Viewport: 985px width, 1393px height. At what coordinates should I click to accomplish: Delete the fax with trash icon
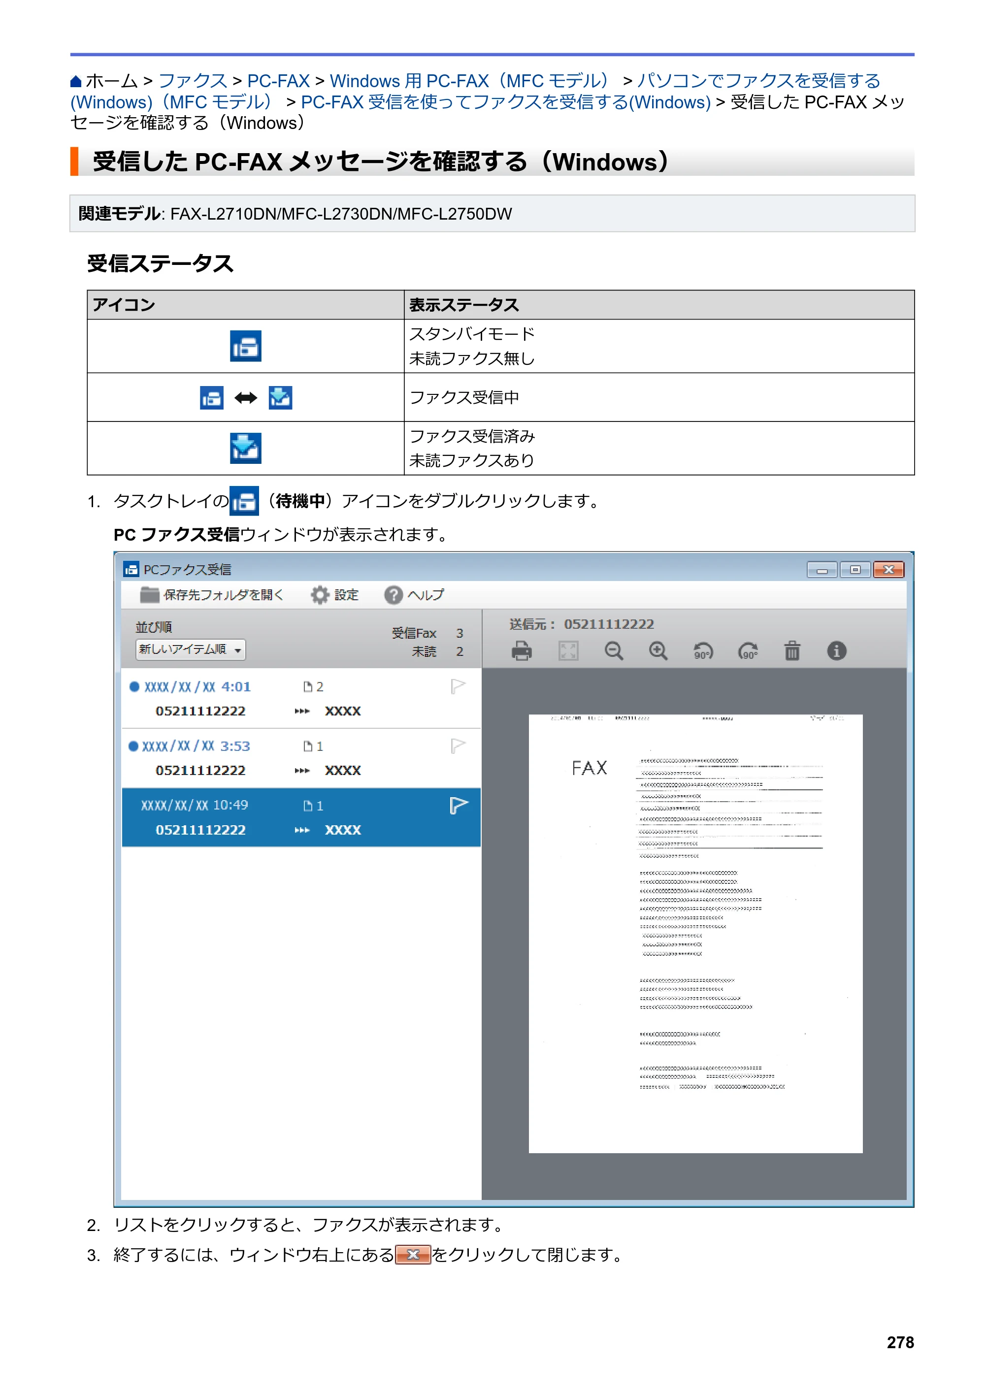792,651
